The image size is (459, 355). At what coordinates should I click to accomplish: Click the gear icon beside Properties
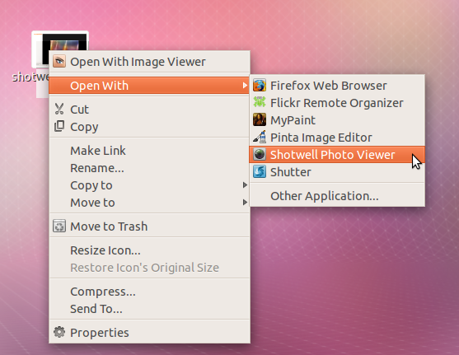[x=59, y=333]
